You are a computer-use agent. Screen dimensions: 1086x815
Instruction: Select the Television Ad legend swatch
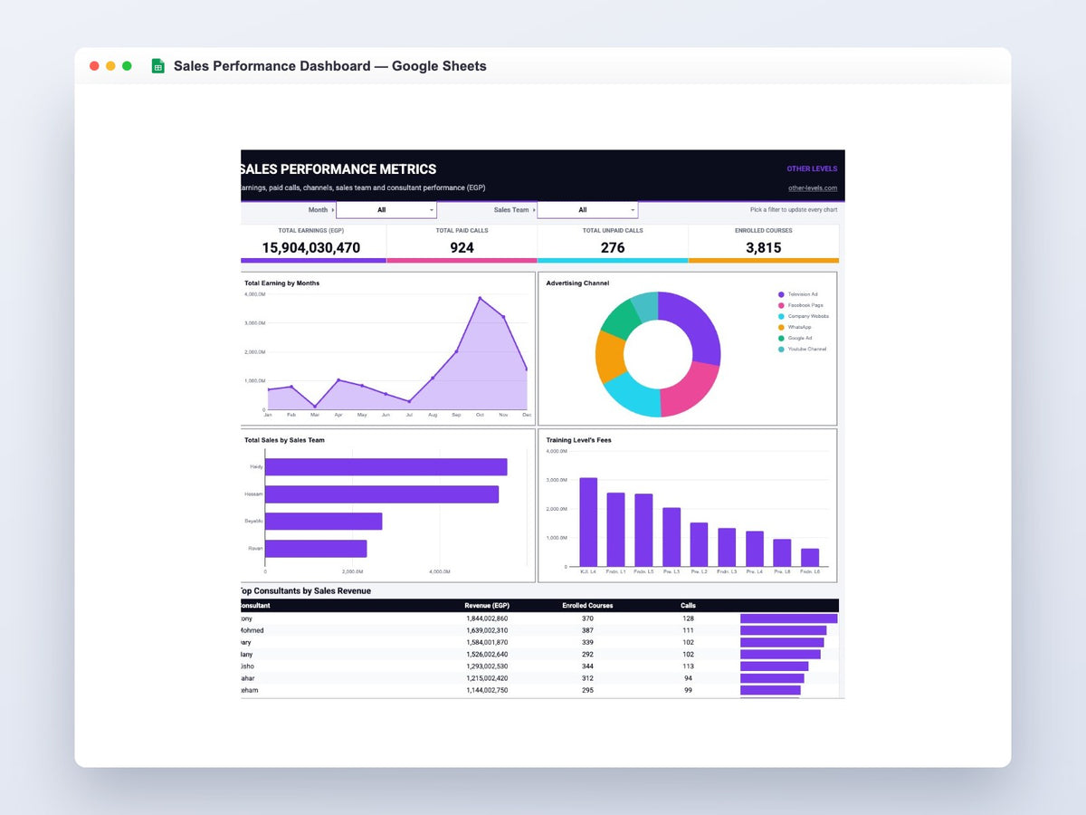781,294
